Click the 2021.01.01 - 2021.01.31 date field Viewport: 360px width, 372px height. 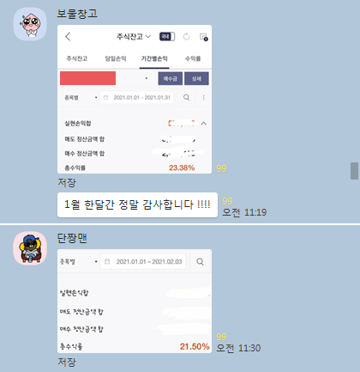click(137, 98)
